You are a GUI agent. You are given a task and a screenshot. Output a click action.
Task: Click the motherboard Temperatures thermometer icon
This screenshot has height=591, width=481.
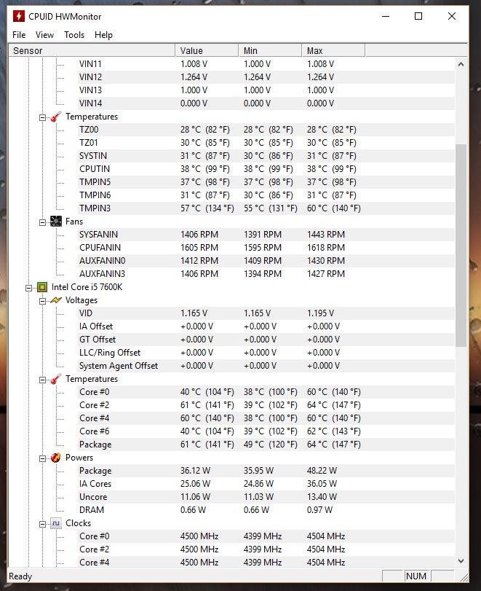[56, 117]
